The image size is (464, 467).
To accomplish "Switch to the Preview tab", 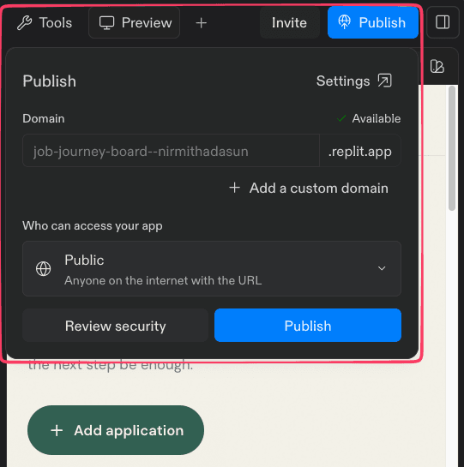I will click(135, 22).
